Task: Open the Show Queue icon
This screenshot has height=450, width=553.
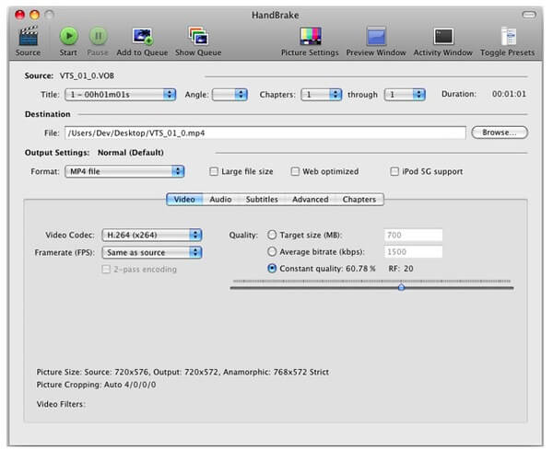Action: pos(198,36)
